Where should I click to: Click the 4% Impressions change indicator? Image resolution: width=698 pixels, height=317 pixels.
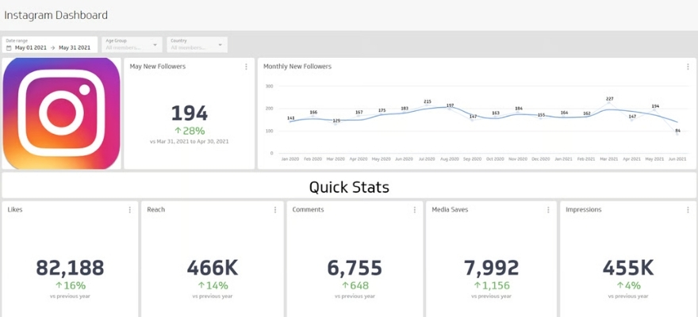coord(628,285)
